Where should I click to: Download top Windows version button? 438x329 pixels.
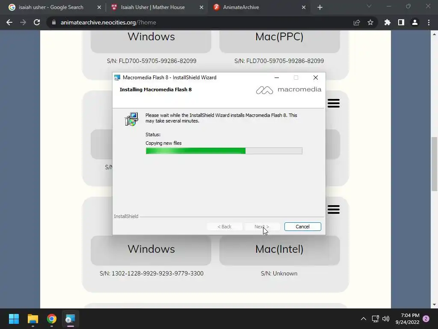pos(151,41)
